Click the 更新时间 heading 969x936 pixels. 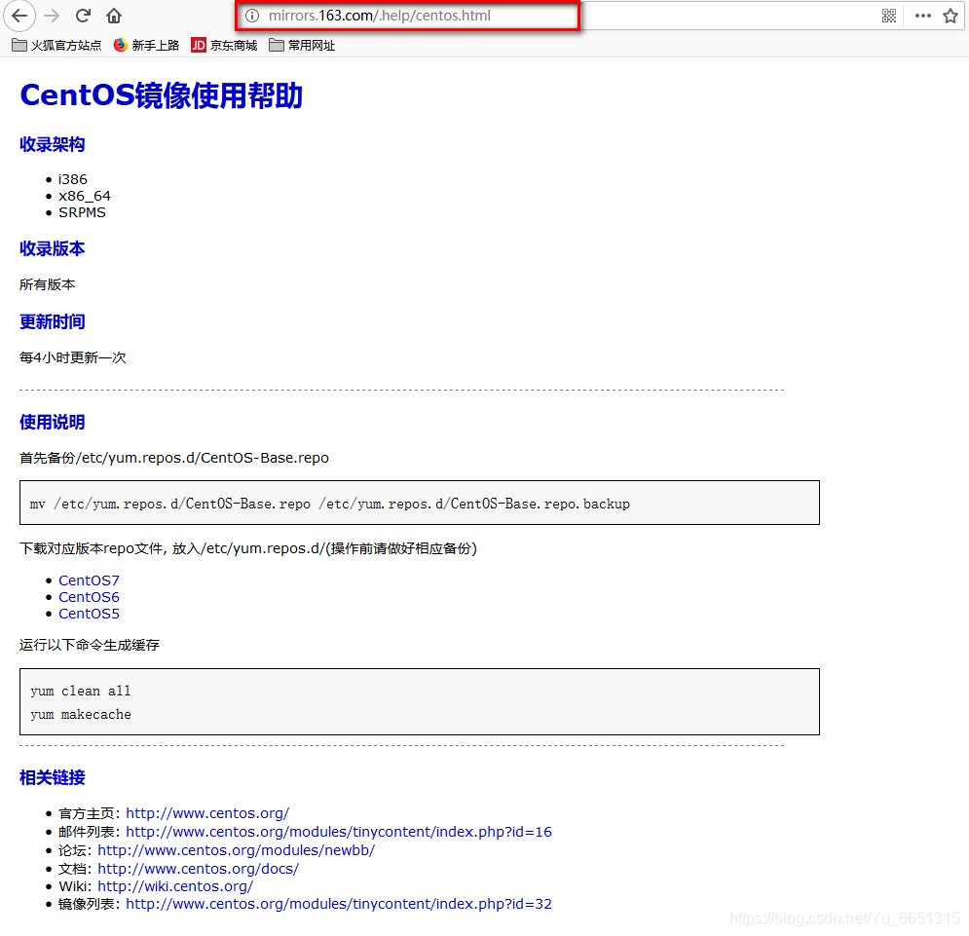pos(52,321)
